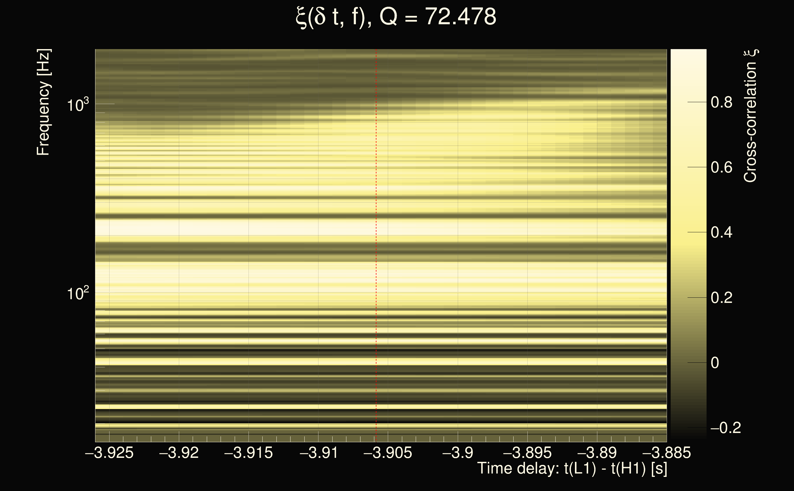
Task: Click the −3.9 time delay tick label
Action: 458,453
